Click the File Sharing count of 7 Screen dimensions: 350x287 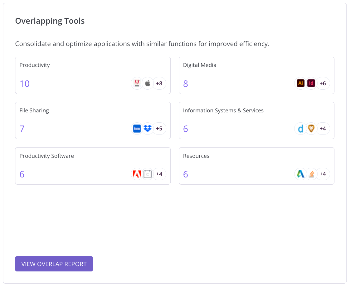pos(22,129)
